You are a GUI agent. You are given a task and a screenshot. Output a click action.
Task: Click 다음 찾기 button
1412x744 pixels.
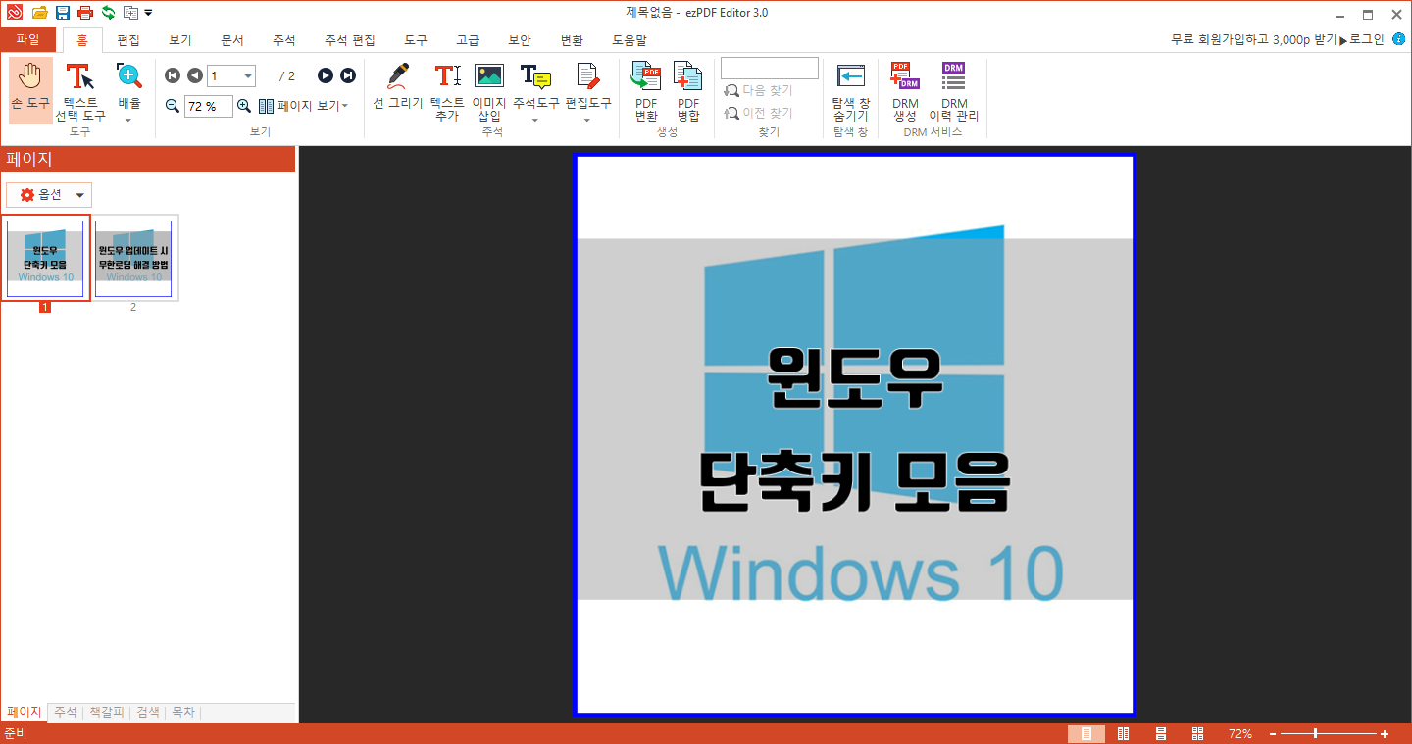[758, 90]
